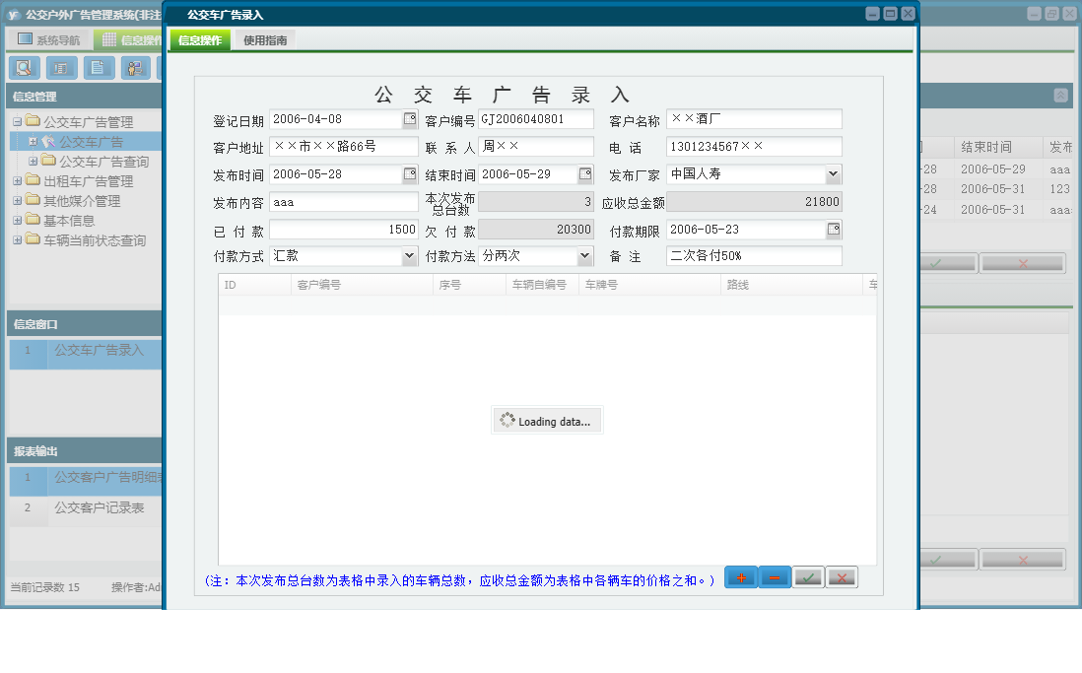1082x673 pixels.
Task: Cancel the entry with the red X button
Action: click(842, 577)
